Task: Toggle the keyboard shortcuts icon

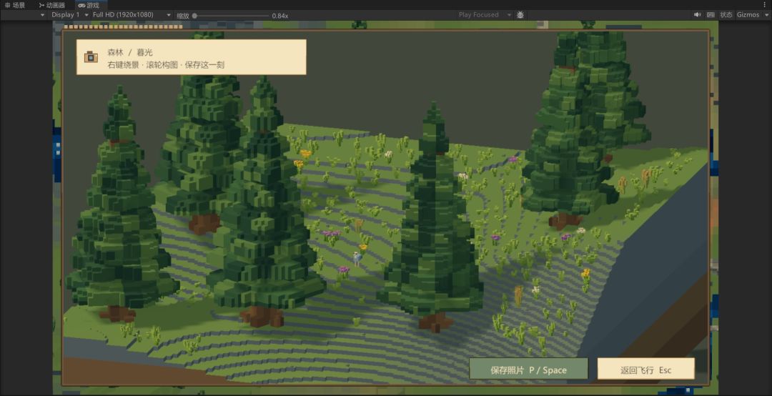Action: 711,15
